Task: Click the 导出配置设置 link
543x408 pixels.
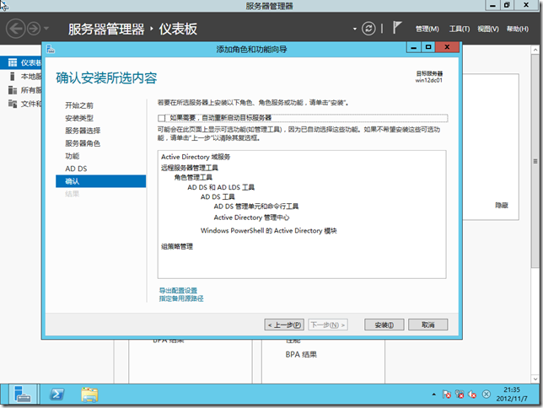Action: (178, 291)
